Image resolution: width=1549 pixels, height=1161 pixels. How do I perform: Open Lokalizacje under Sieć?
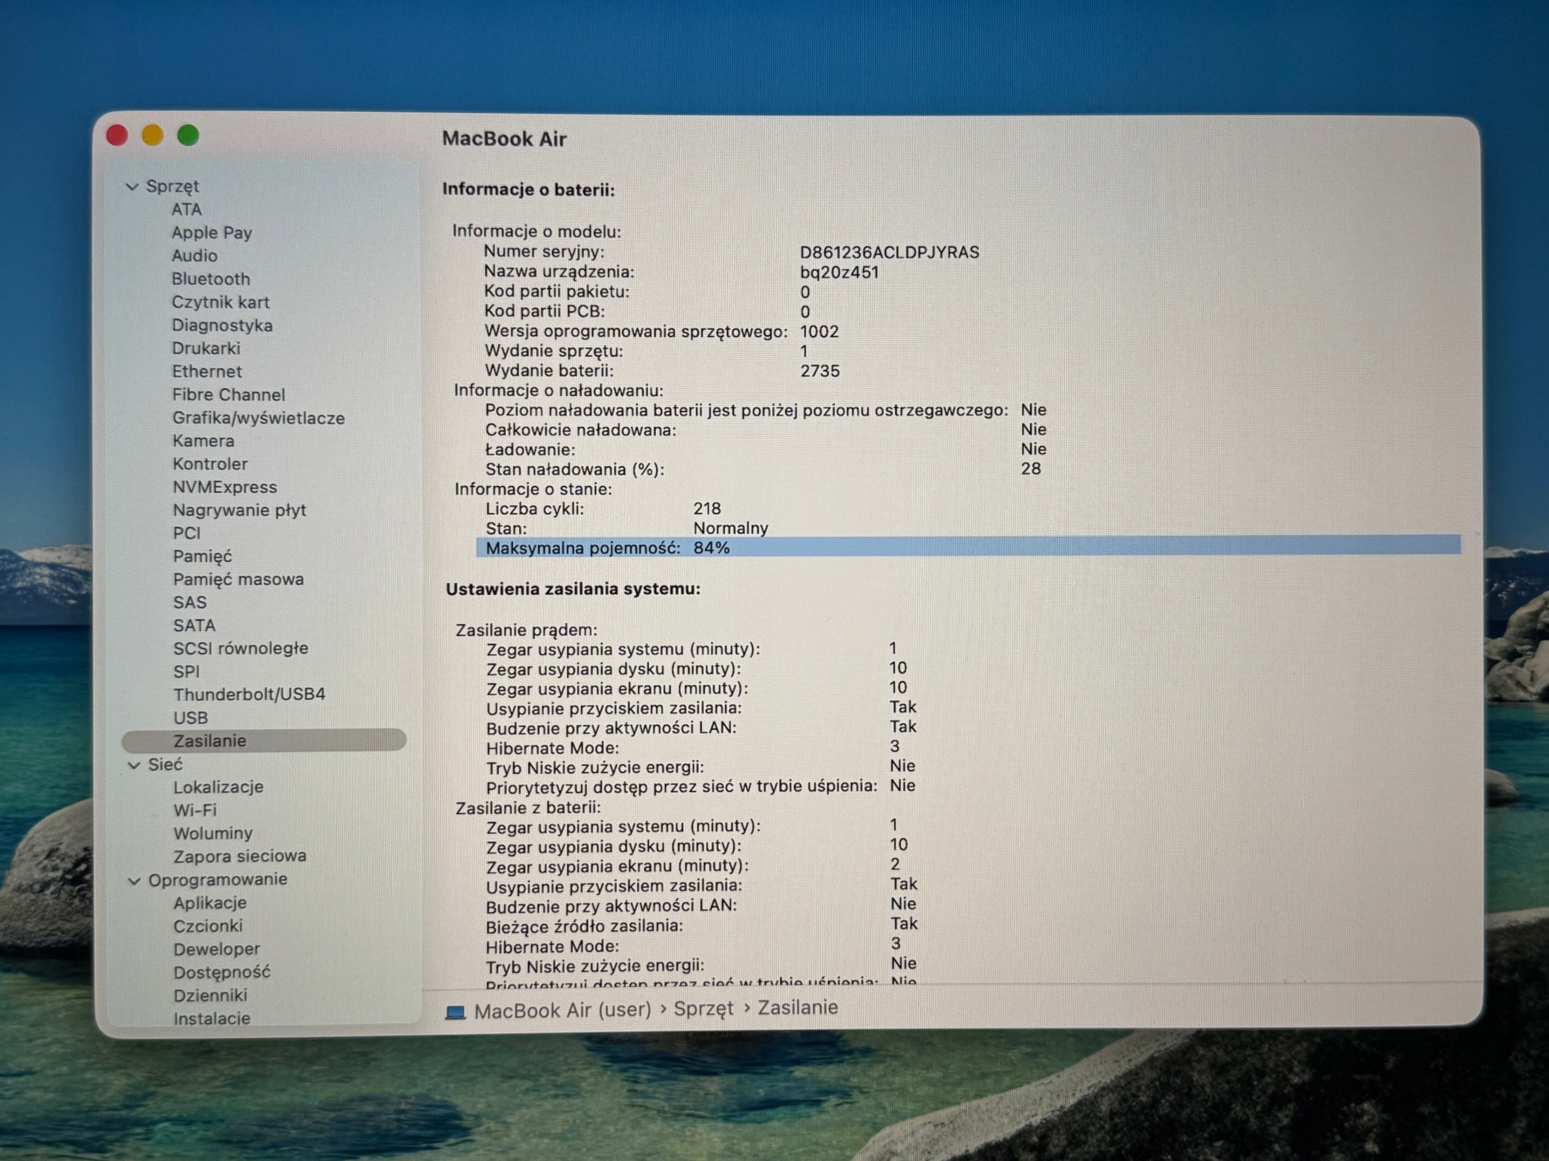(218, 787)
